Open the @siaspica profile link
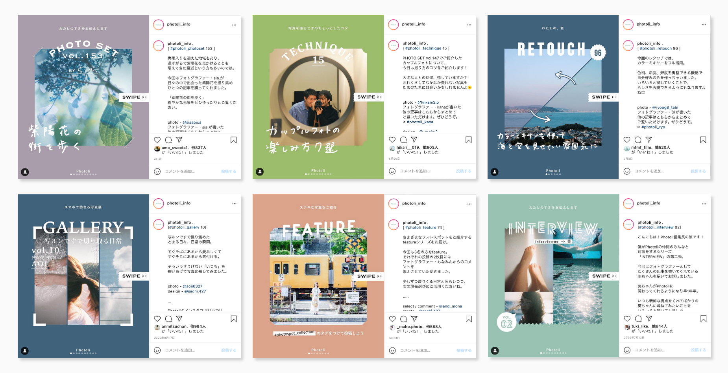The image size is (728, 373). click(x=192, y=123)
